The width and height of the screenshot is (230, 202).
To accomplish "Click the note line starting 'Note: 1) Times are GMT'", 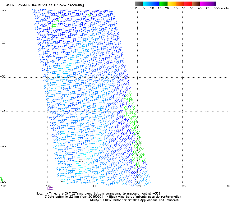I will point(98,194).
